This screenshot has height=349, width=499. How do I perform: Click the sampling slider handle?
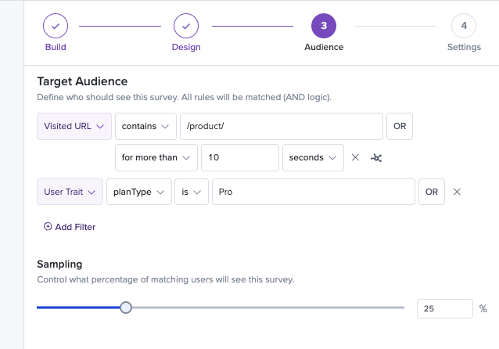126,308
